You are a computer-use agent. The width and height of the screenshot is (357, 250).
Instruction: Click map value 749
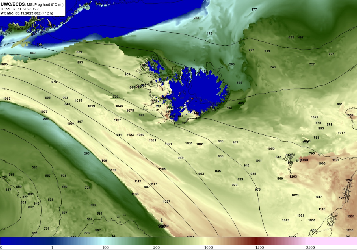[273, 67]
